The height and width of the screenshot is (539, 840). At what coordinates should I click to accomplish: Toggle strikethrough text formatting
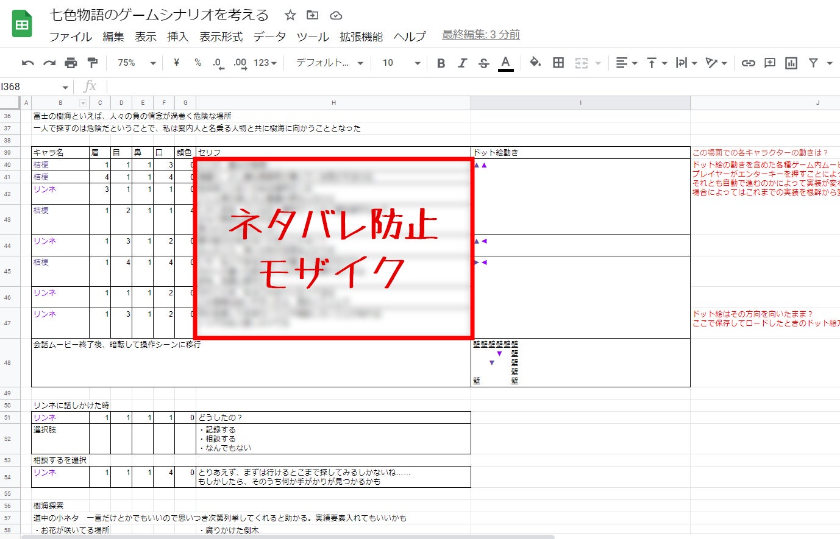point(483,63)
